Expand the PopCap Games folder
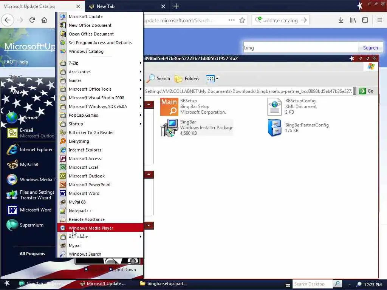Viewport: 387px width, 290px height. point(100,115)
